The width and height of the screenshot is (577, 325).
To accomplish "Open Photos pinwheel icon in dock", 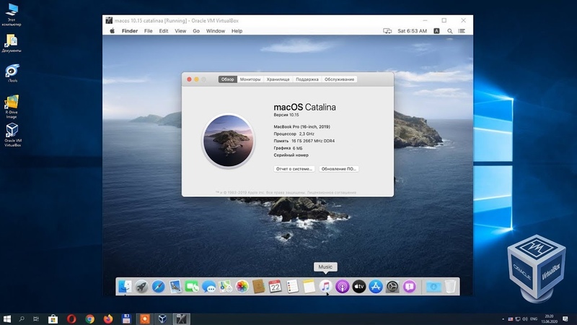I will pos(242,287).
